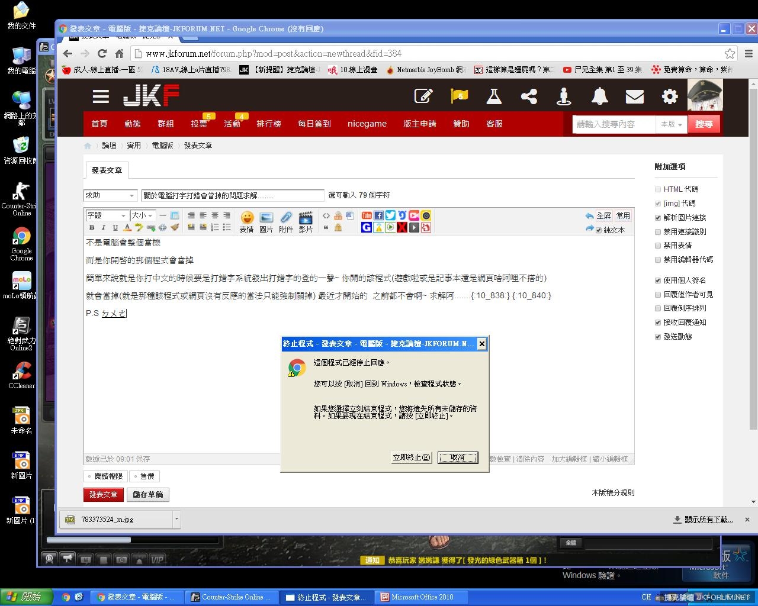
Task: Insert video via 影片 clapperboard icon
Action: point(306,218)
